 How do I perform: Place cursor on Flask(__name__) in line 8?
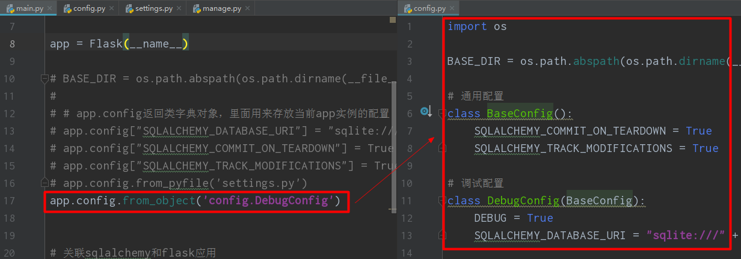pos(139,43)
